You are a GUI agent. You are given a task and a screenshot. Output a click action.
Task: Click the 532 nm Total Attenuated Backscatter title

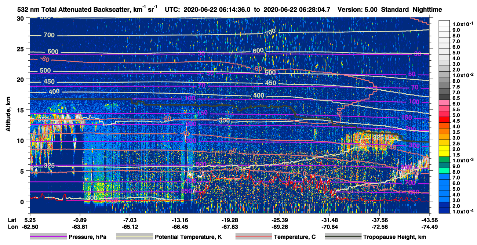click(88, 9)
